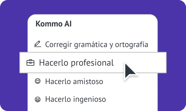The image size is (186, 111).
Task: Click the "AI" text in the panel header
Action: point(67,24)
